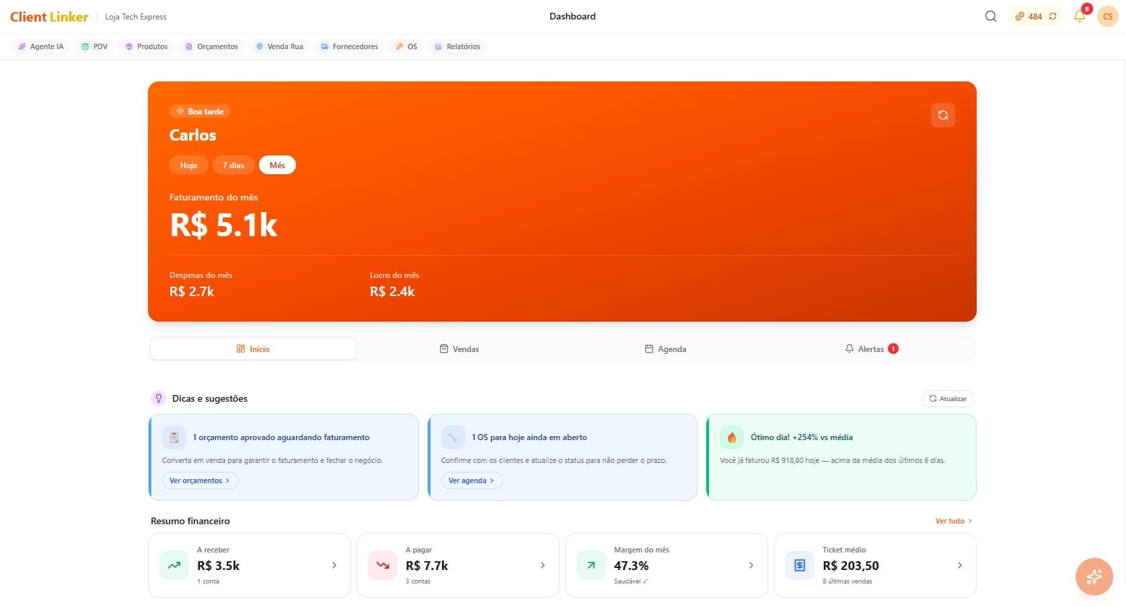Expand Margem do mês card chevron
The height and width of the screenshot is (607, 1126).
[x=751, y=565]
